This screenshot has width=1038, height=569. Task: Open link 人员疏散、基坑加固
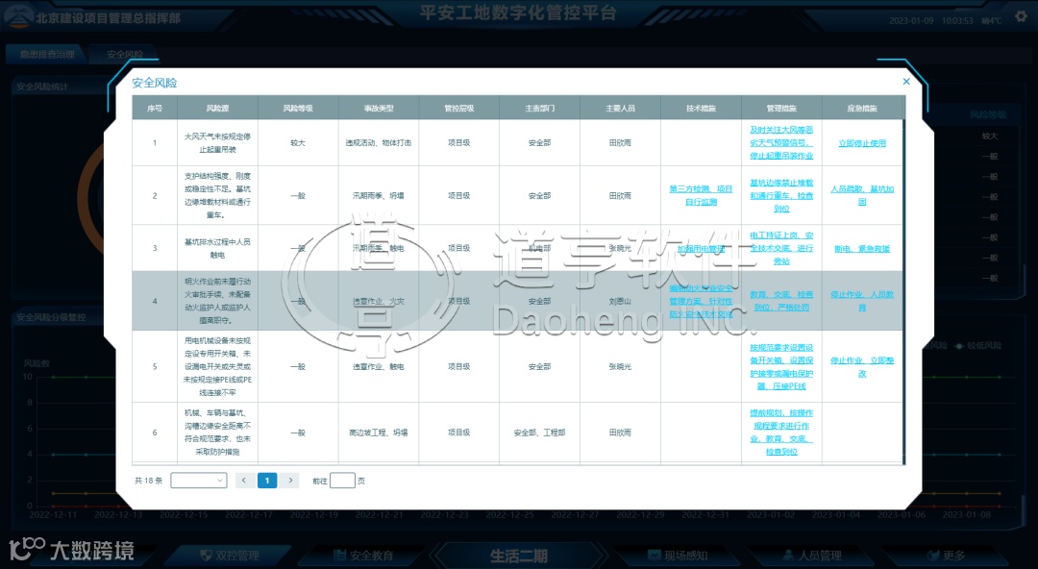coord(862,195)
